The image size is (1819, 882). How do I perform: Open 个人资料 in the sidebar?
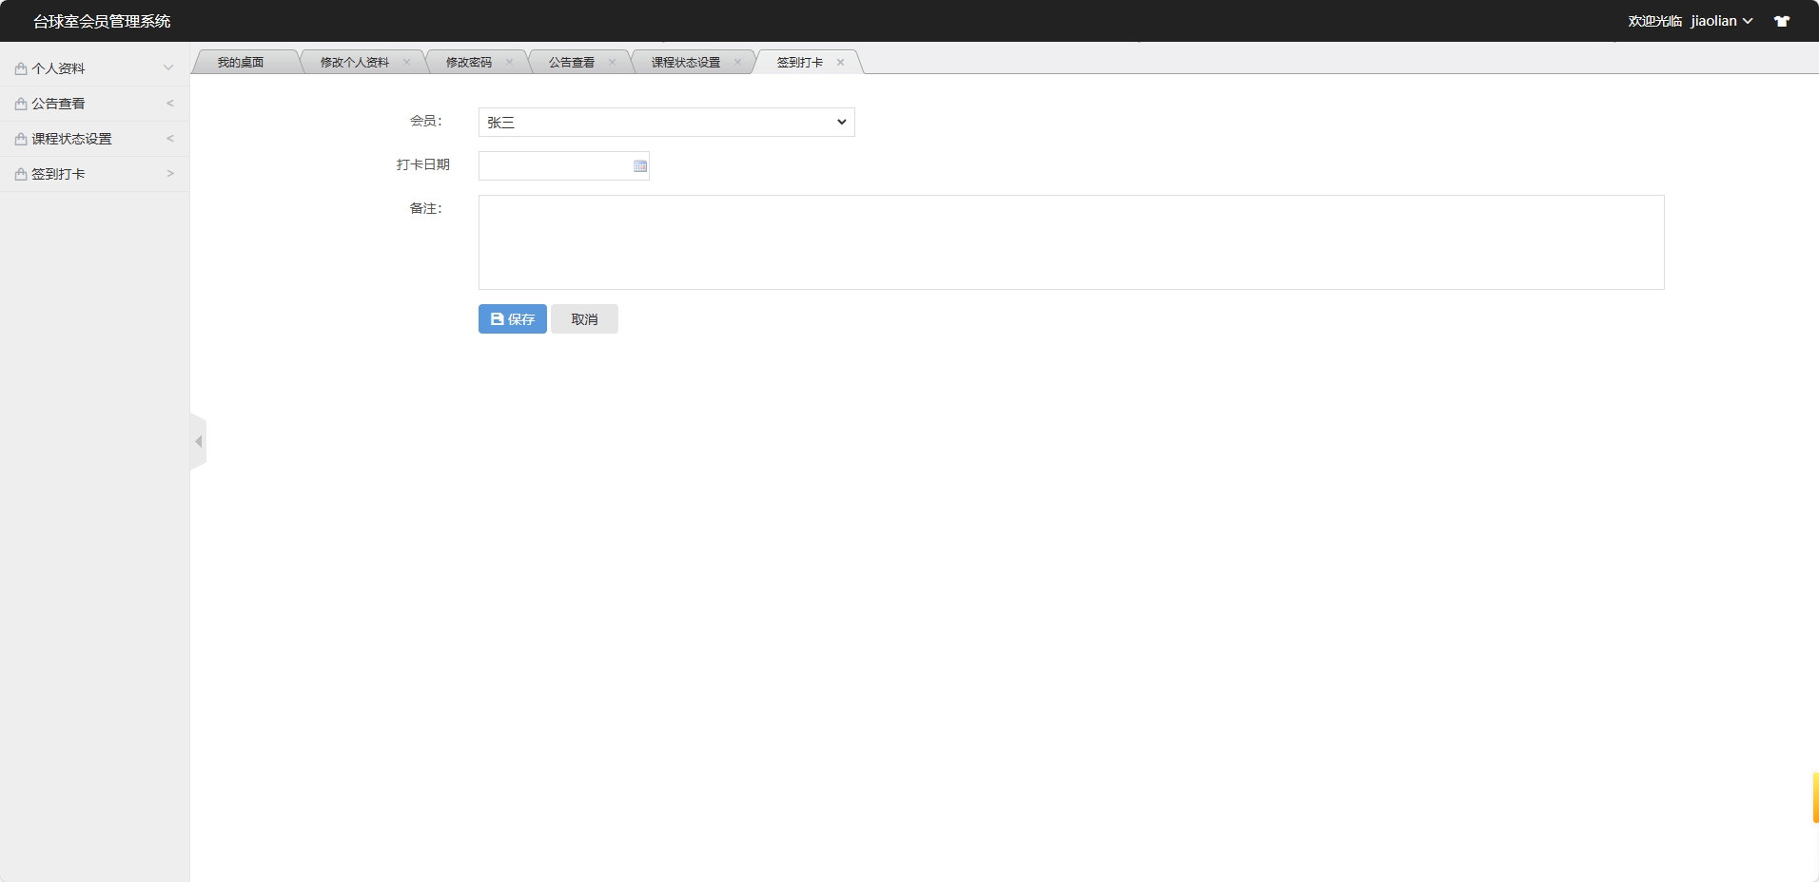94,68
